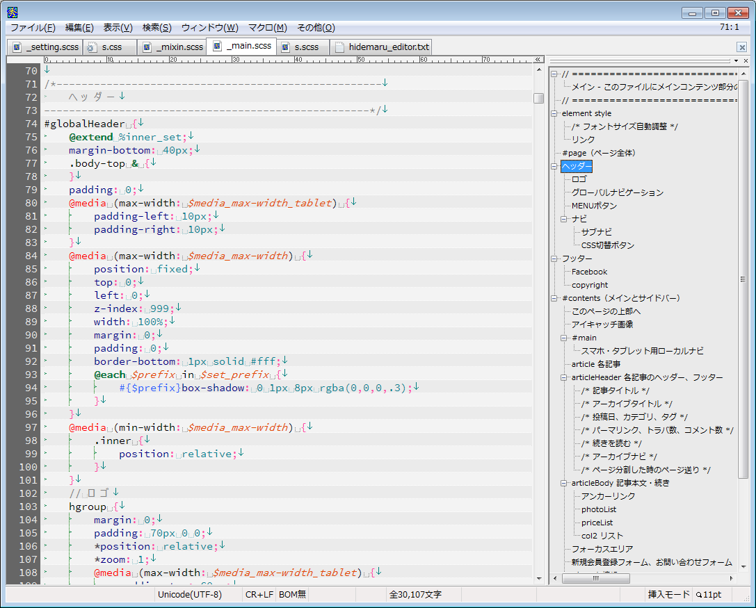The width and height of the screenshot is (756, 608).
Task: Select グローバルナビゲーション in the outline
Action: click(617, 192)
